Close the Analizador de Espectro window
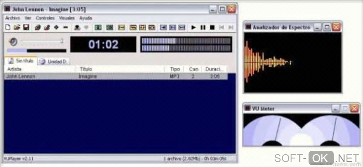Image resolution: width=363 pixels, height=167 pixels. tap(336, 27)
